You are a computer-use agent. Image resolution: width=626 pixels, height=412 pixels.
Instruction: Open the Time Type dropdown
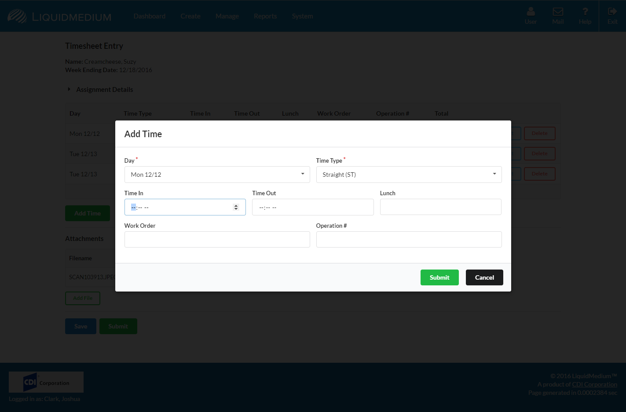[x=409, y=175]
